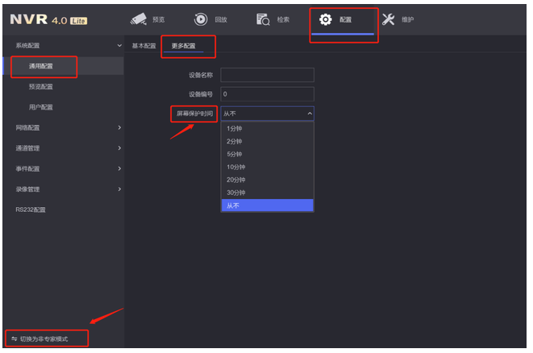Screen dimensions: 533x353
Task: Choose 5分钟 from the dropdown list
Action: pyautogui.click(x=235, y=154)
